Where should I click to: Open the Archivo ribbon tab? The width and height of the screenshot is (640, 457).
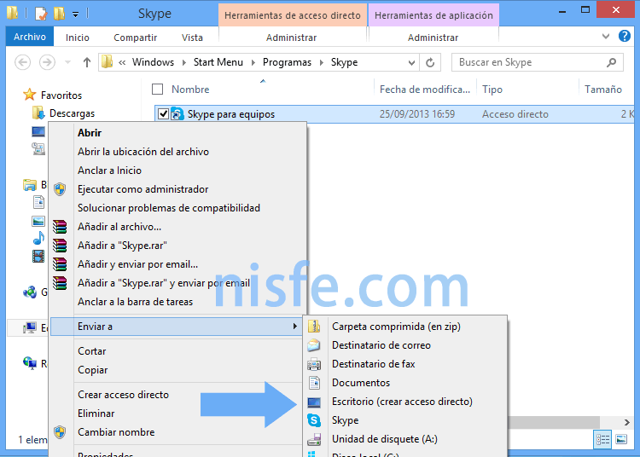click(29, 38)
